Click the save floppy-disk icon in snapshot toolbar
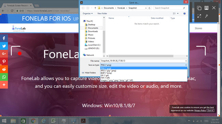Viewport: 222px width, 124px height. click(x=206, y=8)
